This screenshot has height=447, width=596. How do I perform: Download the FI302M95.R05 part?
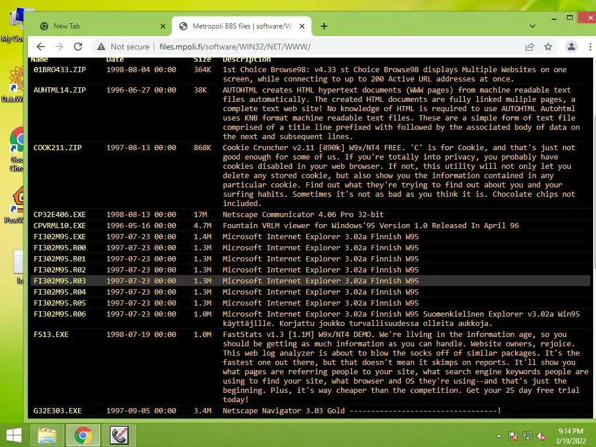point(60,303)
